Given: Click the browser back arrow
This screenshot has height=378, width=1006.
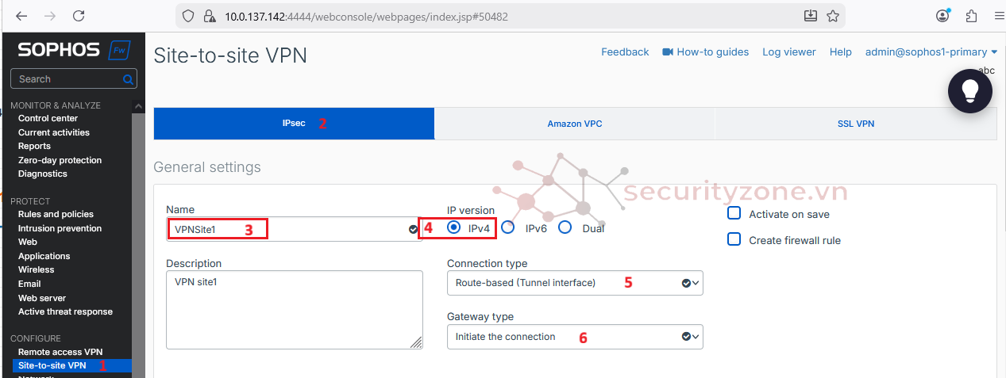Looking at the screenshot, I should pos(21,16).
